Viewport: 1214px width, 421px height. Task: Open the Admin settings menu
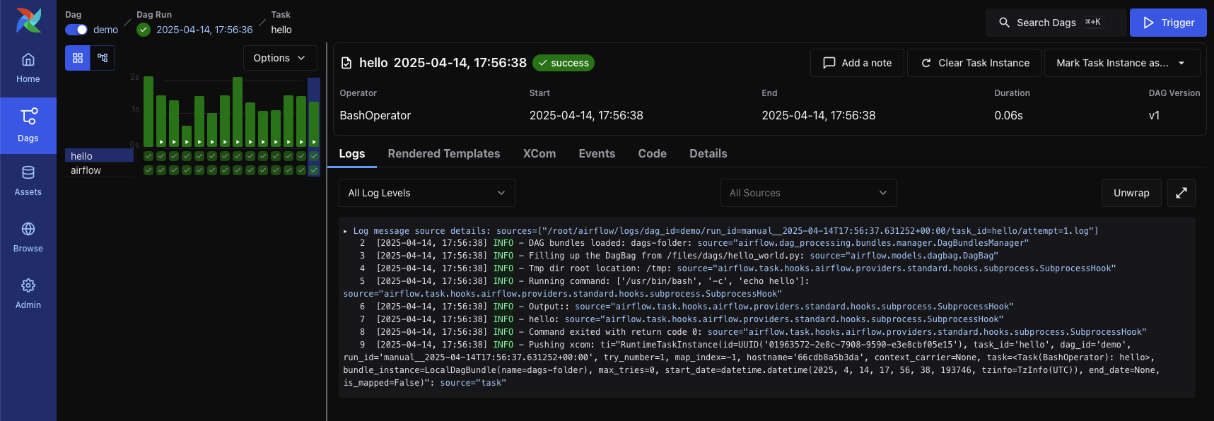pos(28,294)
